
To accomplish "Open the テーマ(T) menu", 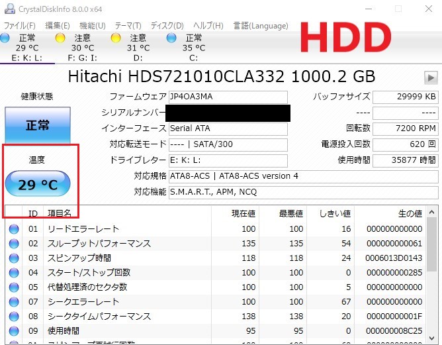I will (x=128, y=26).
